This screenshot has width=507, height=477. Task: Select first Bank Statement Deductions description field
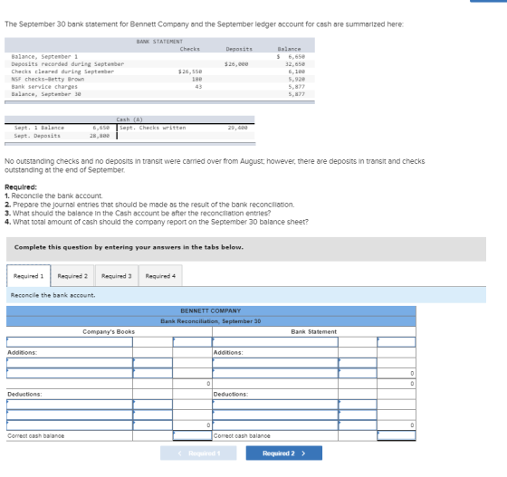point(275,405)
